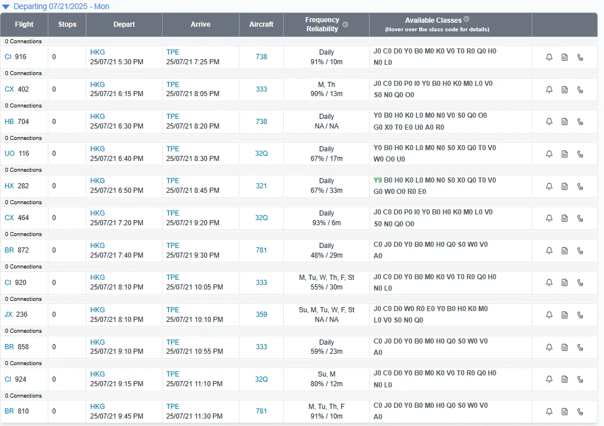Click departure time '25/07/21 7:20 PM' for CX 464
604x426 pixels.
coord(117,222)
